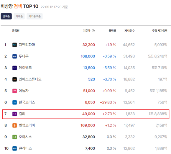Click the 빗썸코리아 orange logo icon

coord(14,125)
